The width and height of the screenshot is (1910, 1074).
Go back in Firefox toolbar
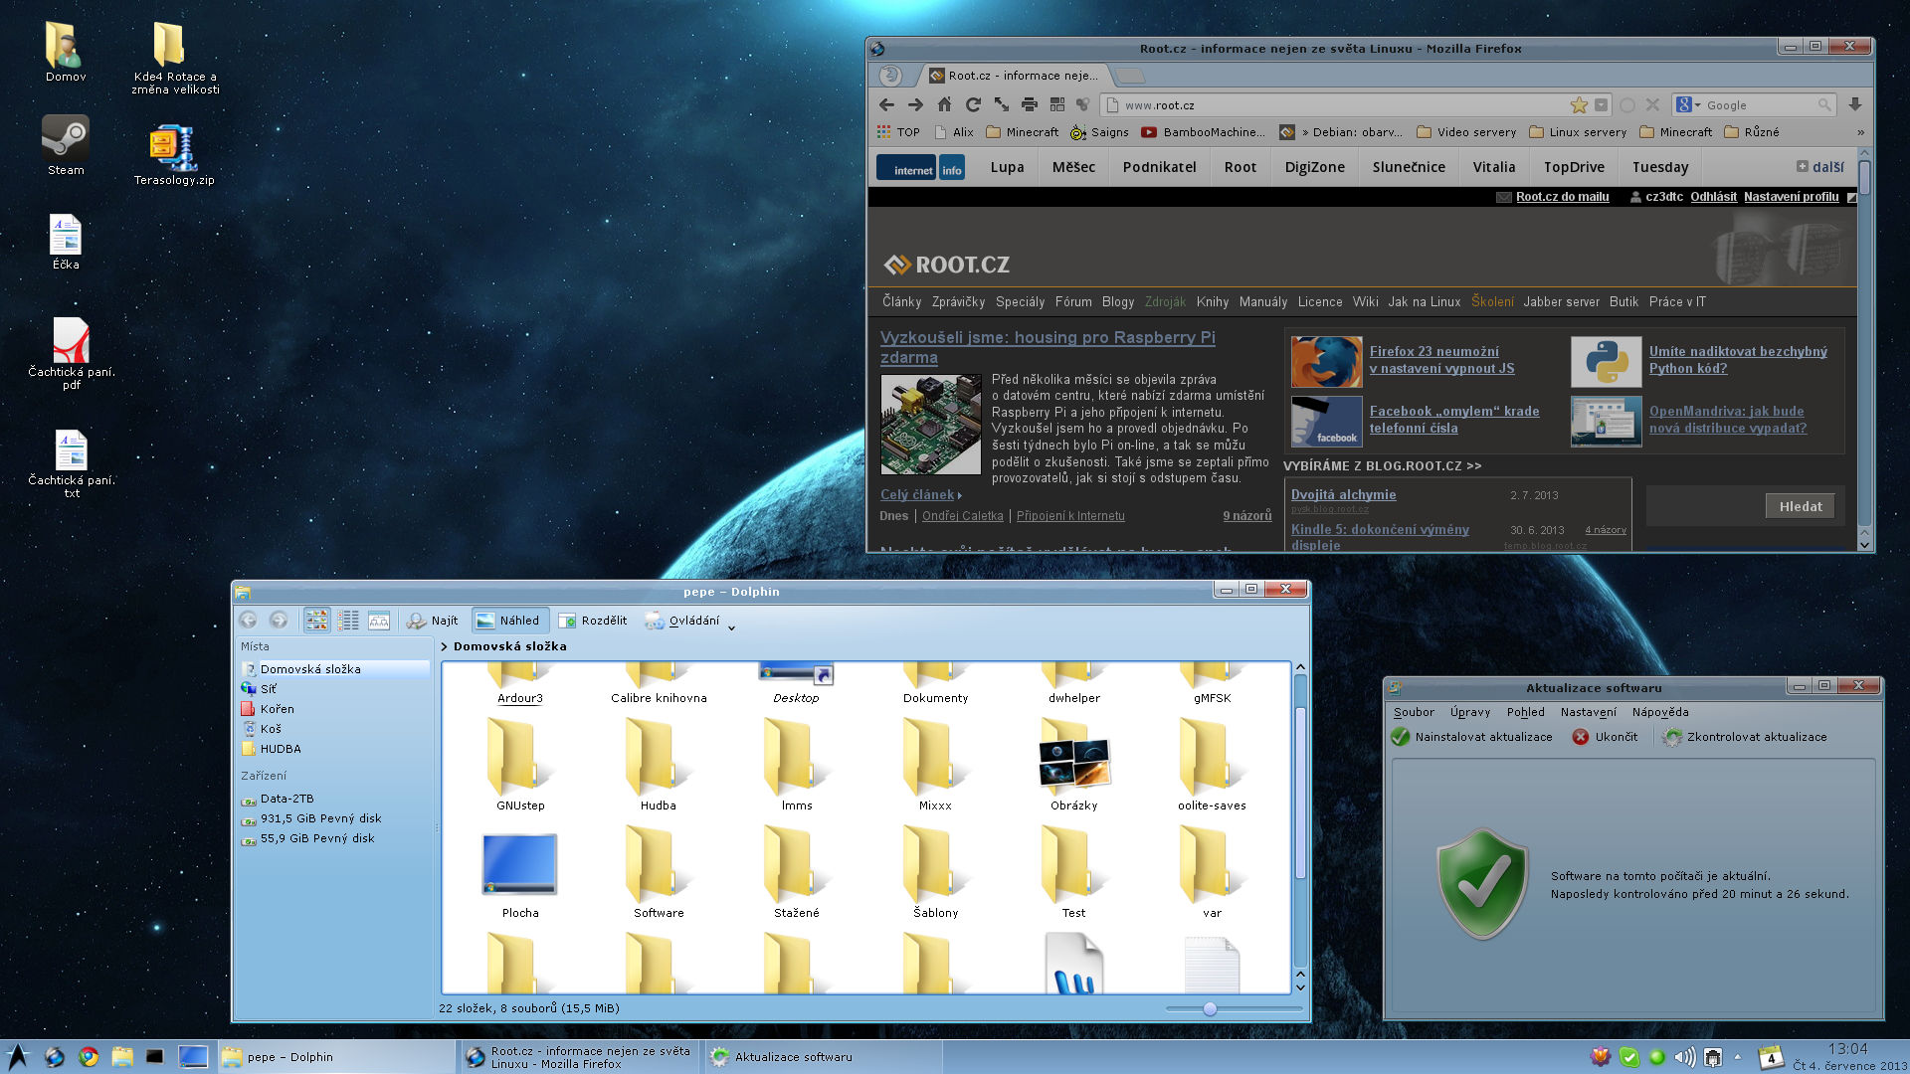click(886, 105)
